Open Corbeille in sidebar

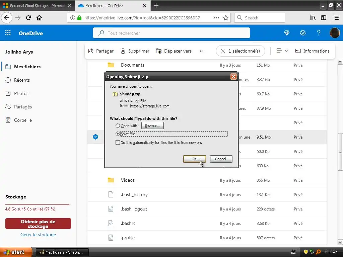[23, 120]
